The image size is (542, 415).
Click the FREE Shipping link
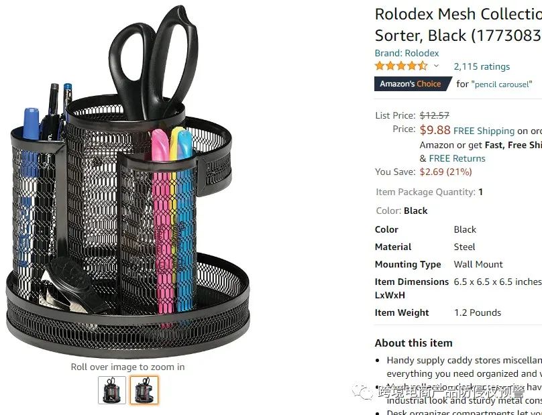coord(484,131)
